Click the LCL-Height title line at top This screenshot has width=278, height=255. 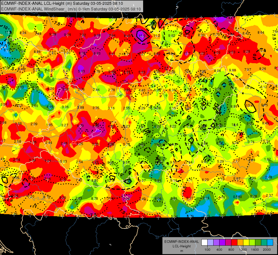[x=62, y=3]
